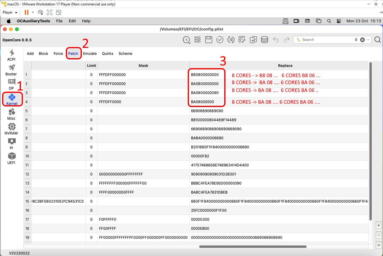Click the Save floppy disk icon

209,40
